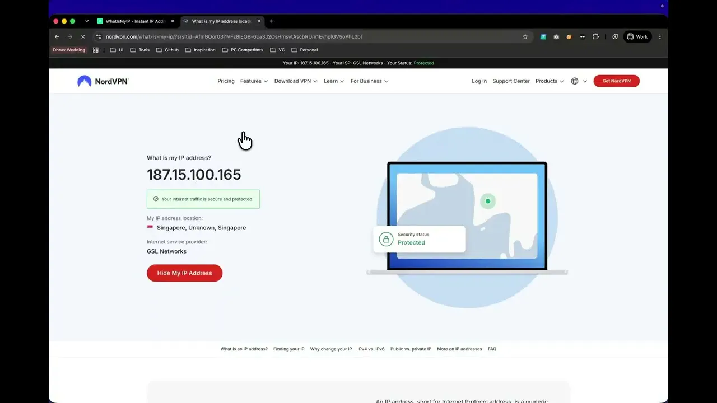Open the Dhruv Wedding bookmark
The height and width of the screenshot is (403, 717).
pos(69,50)
